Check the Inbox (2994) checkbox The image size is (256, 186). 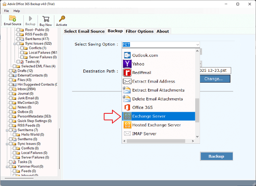click(x=11, y=89)
